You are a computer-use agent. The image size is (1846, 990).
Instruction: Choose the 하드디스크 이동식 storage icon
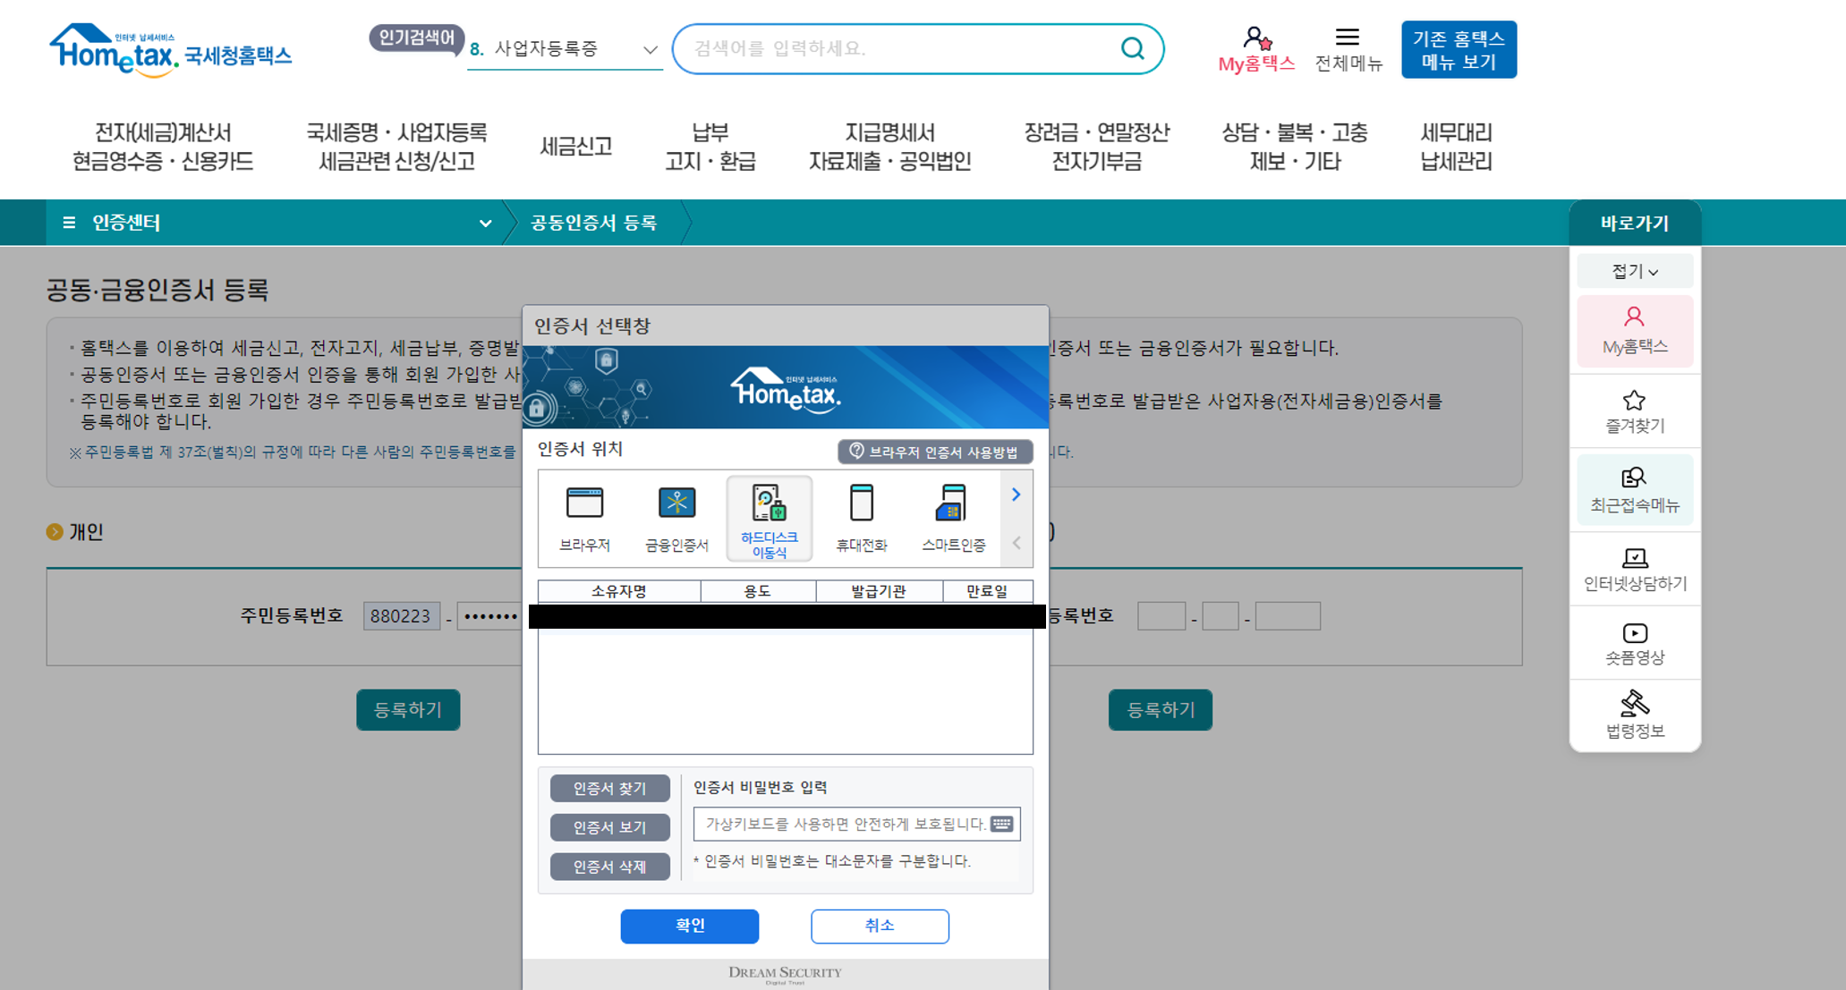pos(769,518)
